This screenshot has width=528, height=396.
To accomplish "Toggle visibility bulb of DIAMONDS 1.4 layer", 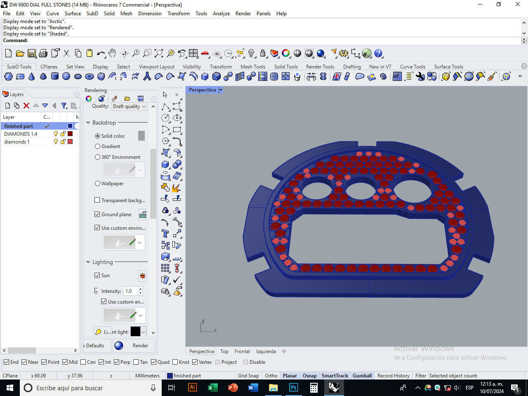I will click(56, 134).
